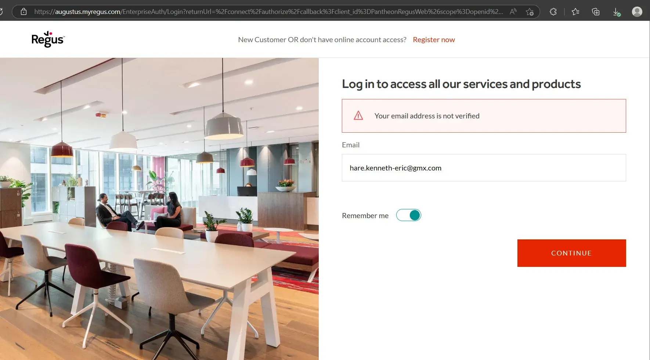Click the Read aloud icon in the address bar
The image size is (650, 360).
pyautogui.click(x=513, y=12)
